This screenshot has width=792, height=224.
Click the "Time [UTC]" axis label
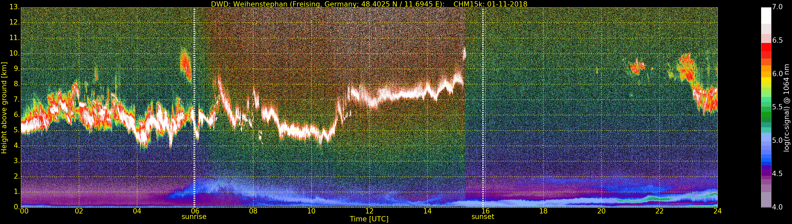click(x=369, y=219)
